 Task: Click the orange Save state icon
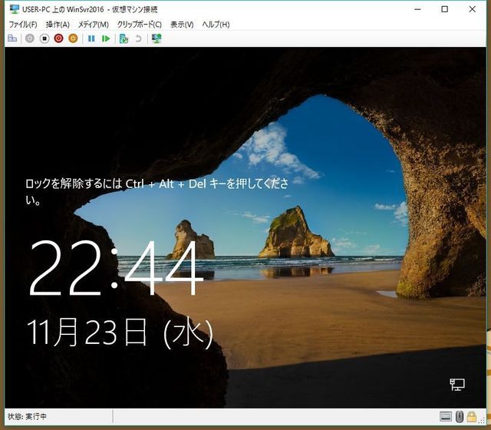(x=73, y=38)
